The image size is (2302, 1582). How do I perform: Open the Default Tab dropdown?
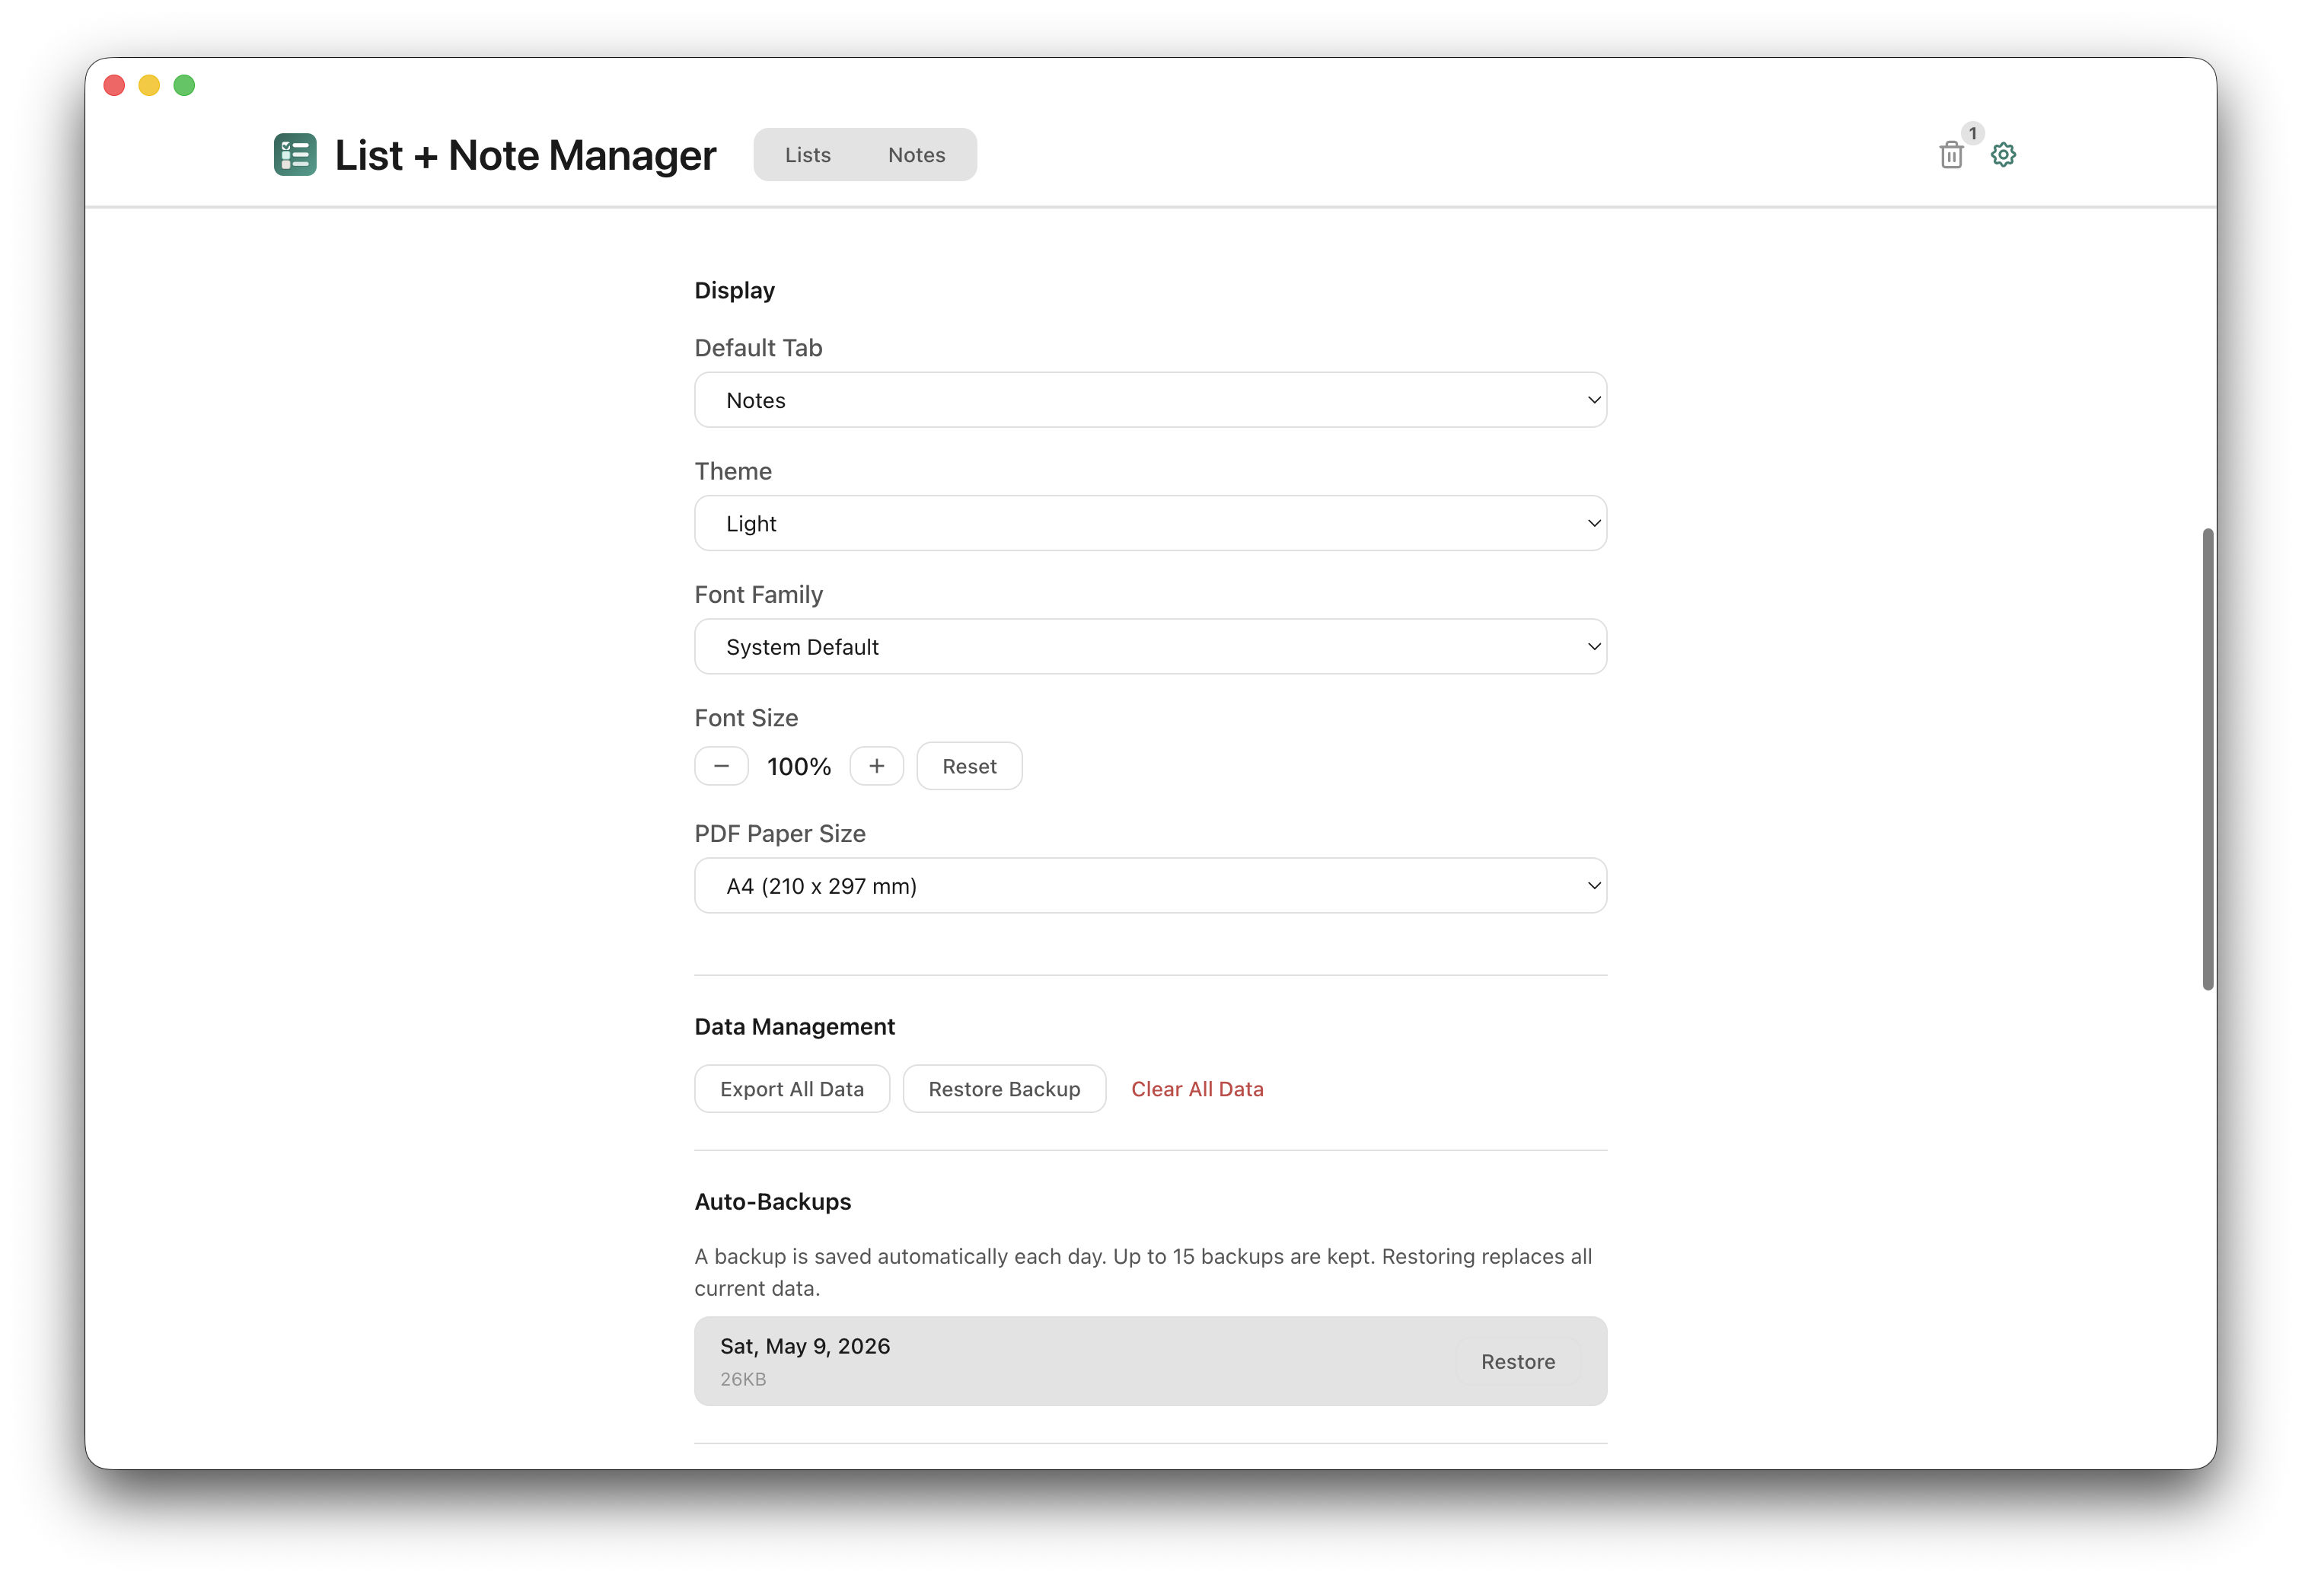click(1149, 400)
